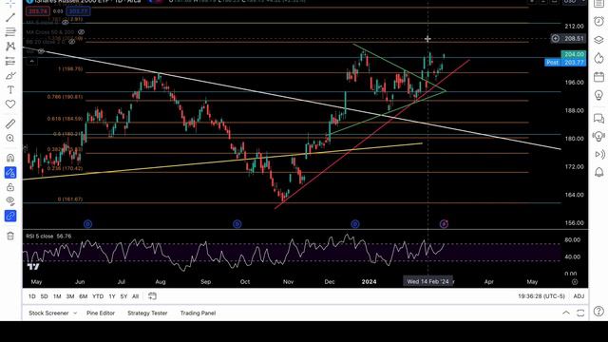Select the patterns drawing tool
The height and width of the screenshot is (342, 608).
point(10,47)
